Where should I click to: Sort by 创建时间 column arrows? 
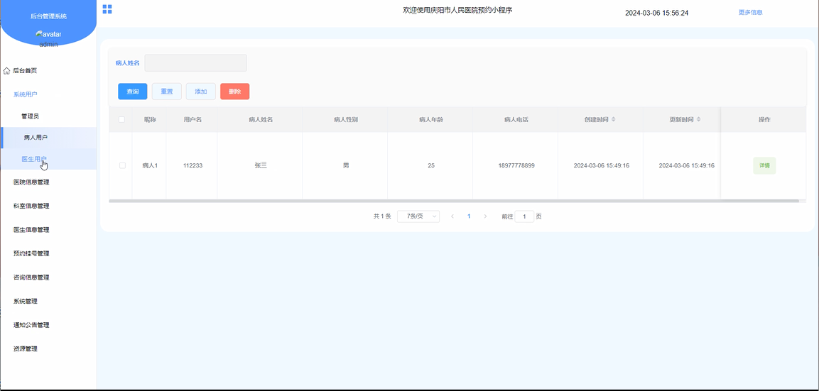[613, 119]
